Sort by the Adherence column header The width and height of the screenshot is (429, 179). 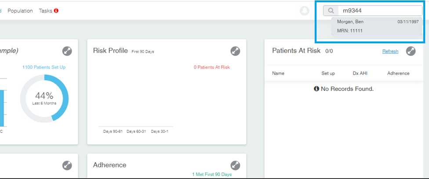pos(398,73)
